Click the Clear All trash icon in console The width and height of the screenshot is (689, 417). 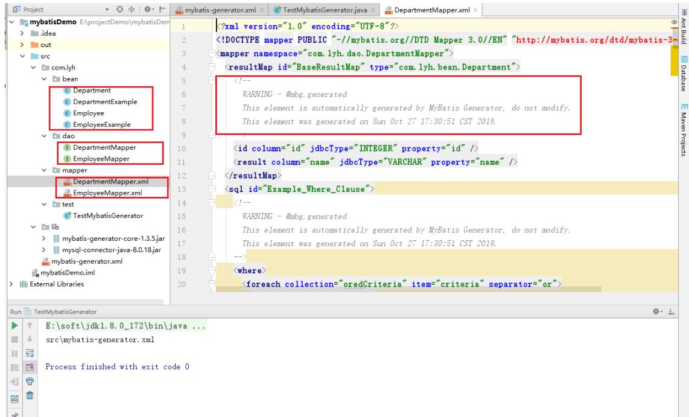coord(30,395)
